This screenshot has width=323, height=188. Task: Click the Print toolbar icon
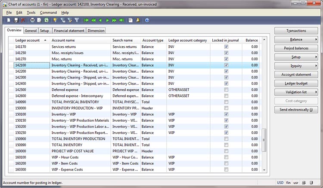tap(32, 20)
